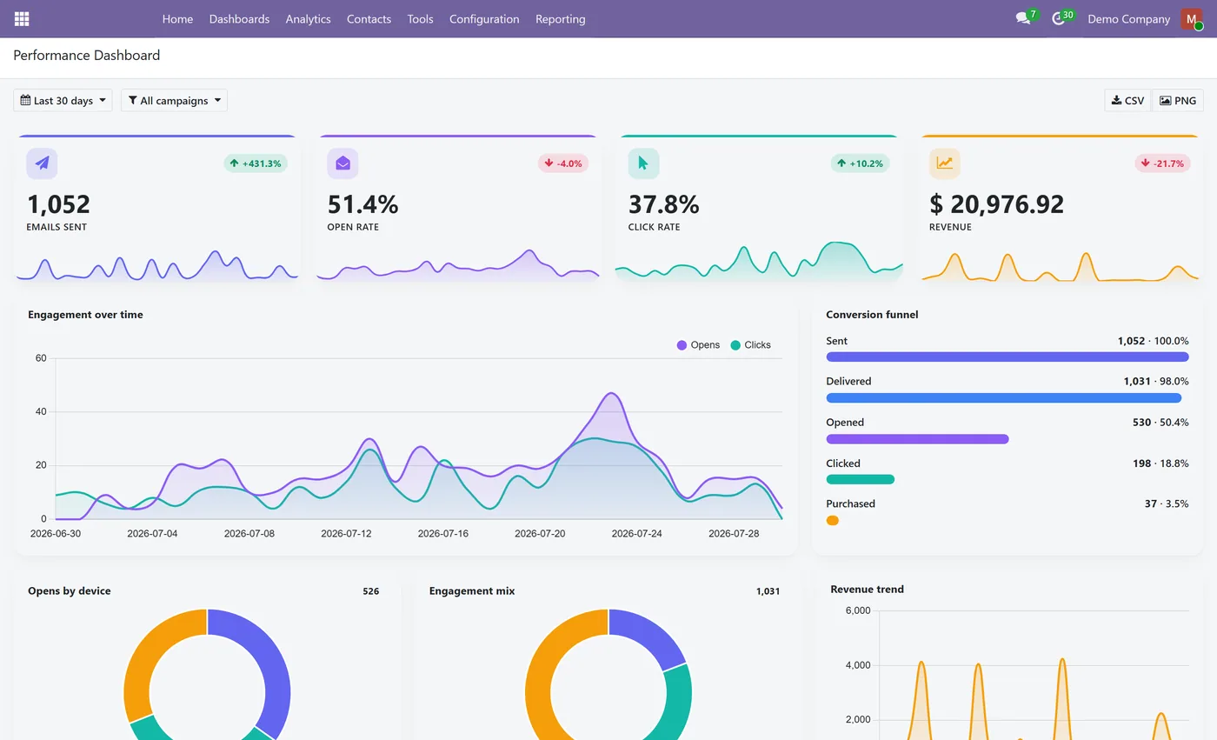The image size is (1217, 740).
Task: Open the apps grid menu icon
Action: (22, 18)
